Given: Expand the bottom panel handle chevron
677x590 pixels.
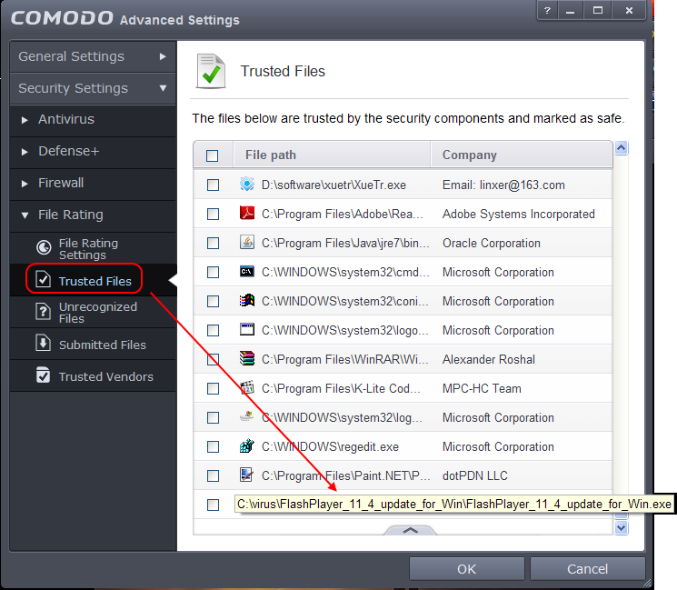Looking at the screenshot, I should coord(410,530).
